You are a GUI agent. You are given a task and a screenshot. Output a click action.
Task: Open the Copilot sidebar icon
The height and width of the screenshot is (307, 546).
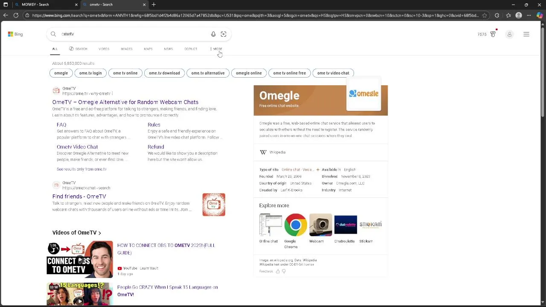(540, 15)
